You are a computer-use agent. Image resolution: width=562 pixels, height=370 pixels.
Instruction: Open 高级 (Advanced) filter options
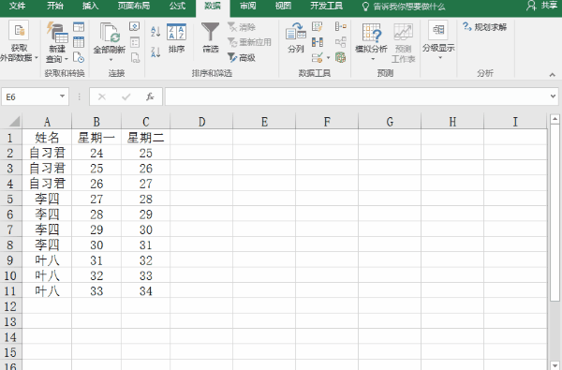(x=242, y=57)
